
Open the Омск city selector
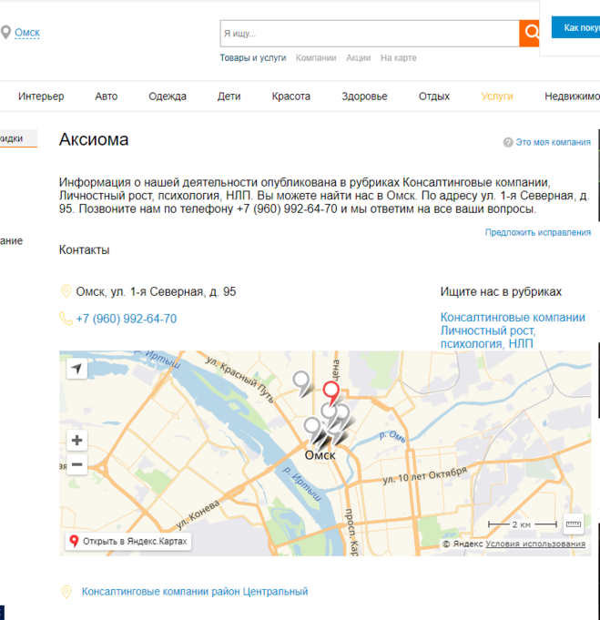click(27, 33)
